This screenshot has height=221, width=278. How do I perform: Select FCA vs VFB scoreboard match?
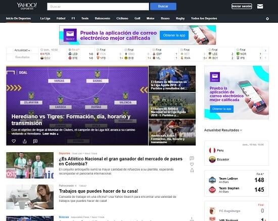tap(109, 54)
